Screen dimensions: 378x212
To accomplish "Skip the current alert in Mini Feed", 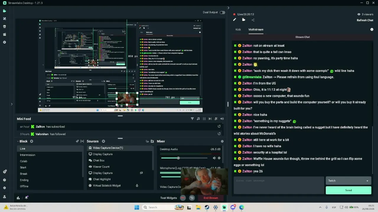I will (x=210, y=119).
